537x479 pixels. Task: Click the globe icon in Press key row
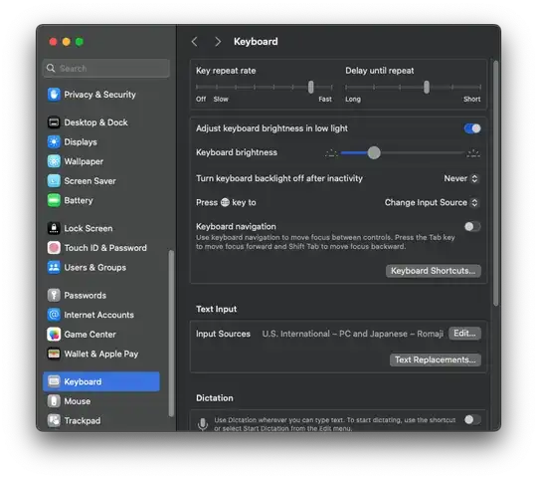pos(225,202)
